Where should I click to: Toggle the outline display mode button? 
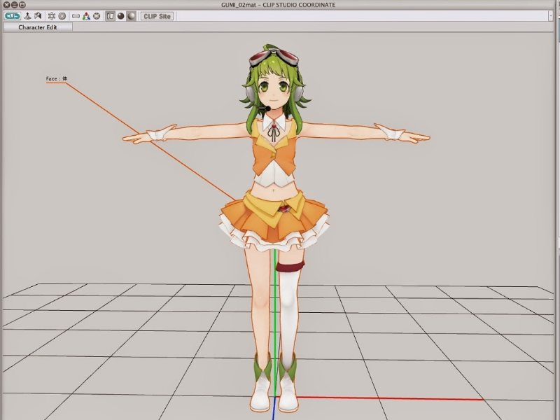coord(110,15)
